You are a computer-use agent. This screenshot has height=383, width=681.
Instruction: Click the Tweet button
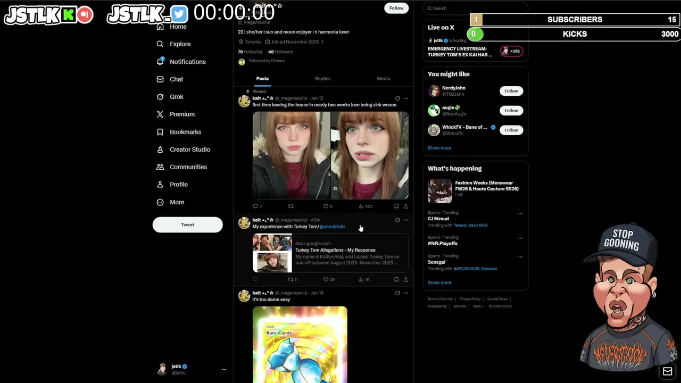(187, 224)
